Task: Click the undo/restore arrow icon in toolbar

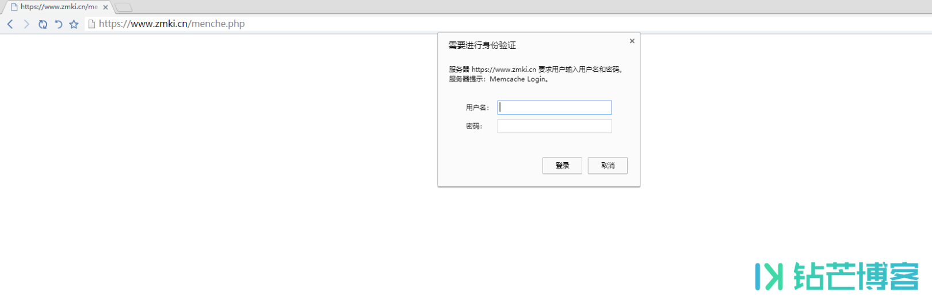Action: pos(58,24)
